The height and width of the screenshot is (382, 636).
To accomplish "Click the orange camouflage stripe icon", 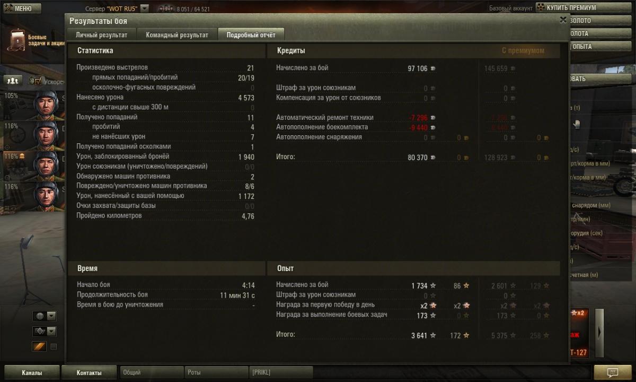I will [39, 346].
